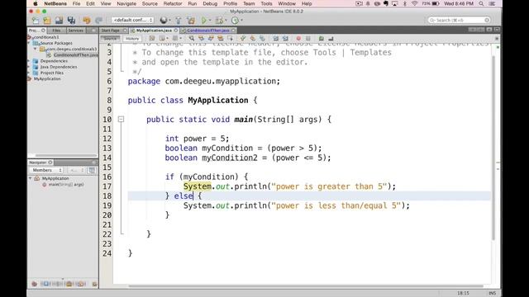Image resolution: width=529 pixels, height=297 pixels.
Task: Click the Undo arrow icon
Action: 86,20
